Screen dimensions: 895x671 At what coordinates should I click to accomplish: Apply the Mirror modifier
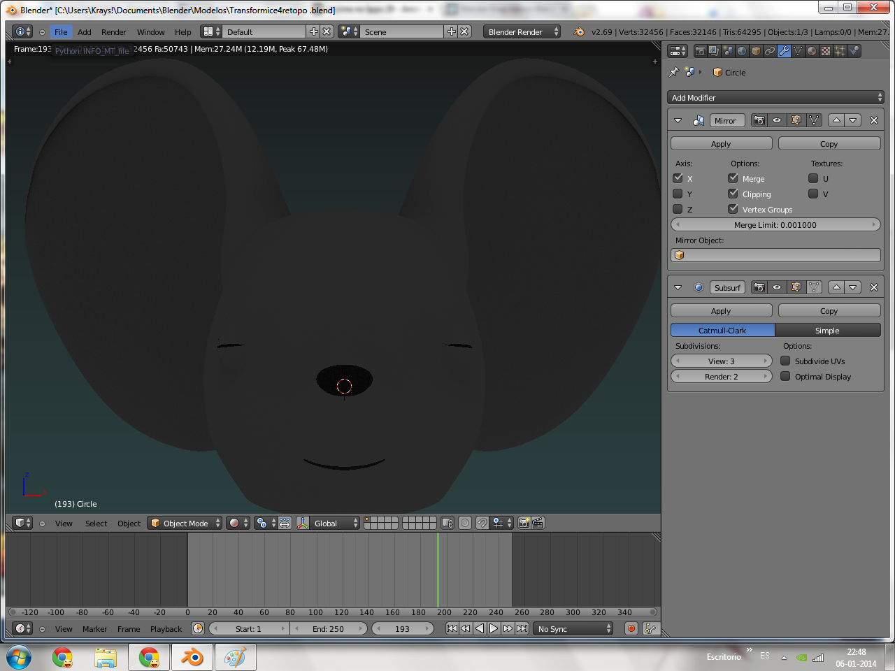(721, 143)
